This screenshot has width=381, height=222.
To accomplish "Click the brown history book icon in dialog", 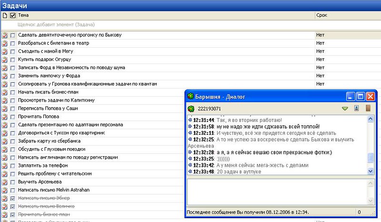I will 368,109.
